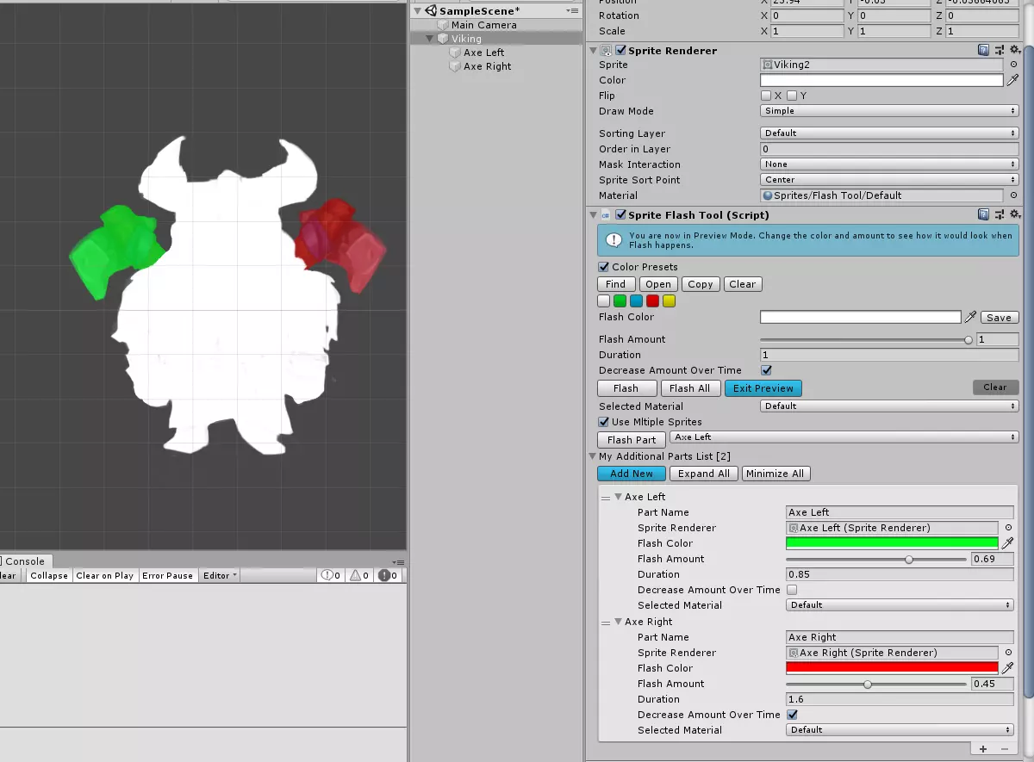Toggle Flip X checkbox
The height and width of the screenshot is (762, 1034).
pyautogui.click(x=767, y=96)
